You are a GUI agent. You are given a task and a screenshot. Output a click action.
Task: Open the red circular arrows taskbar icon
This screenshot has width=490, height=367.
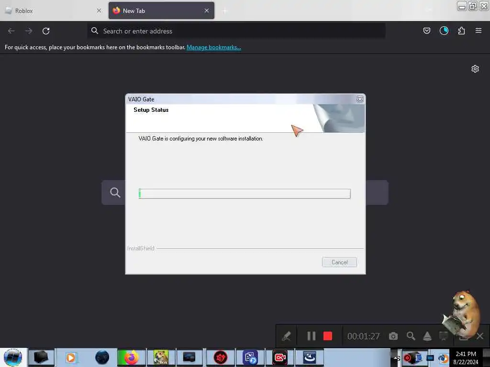pos(220,357)
